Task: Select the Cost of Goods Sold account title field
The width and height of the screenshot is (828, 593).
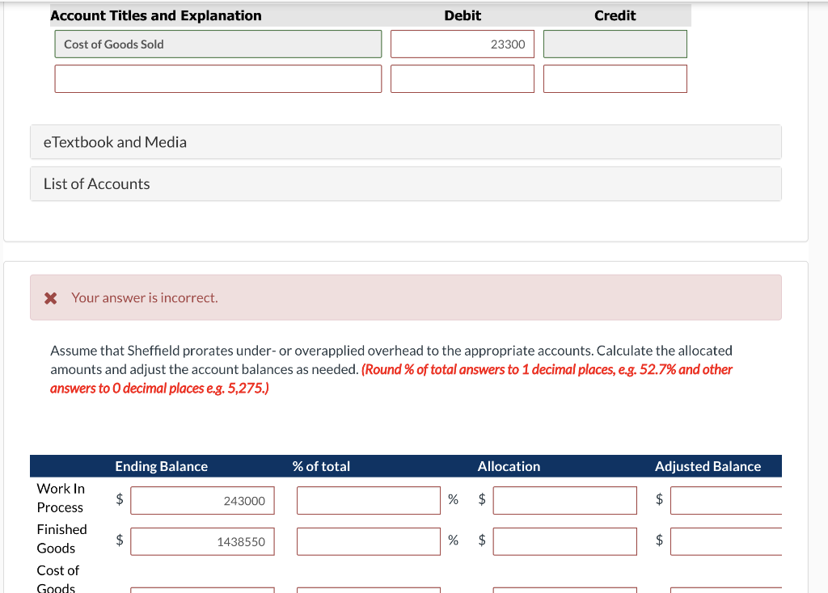Action: 218,44
